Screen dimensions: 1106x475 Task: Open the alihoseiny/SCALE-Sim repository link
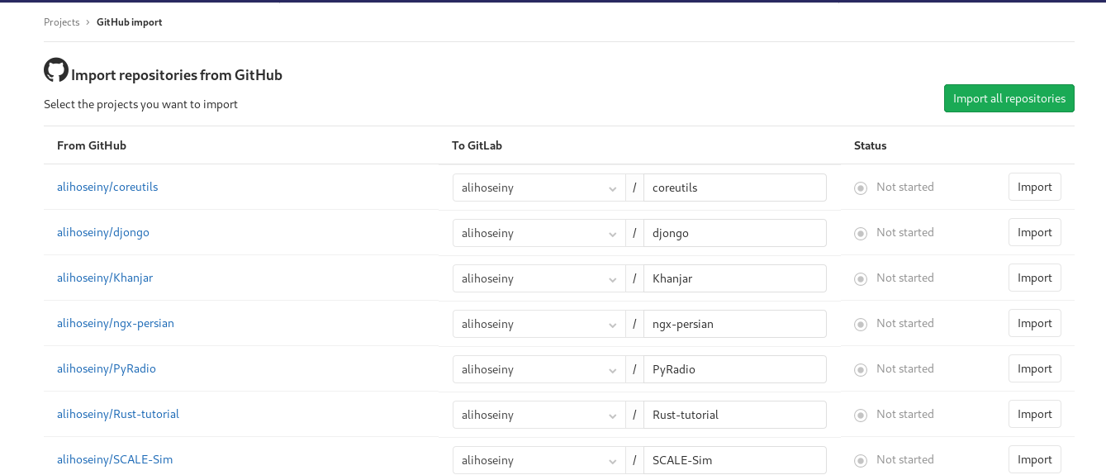[115, 459]
